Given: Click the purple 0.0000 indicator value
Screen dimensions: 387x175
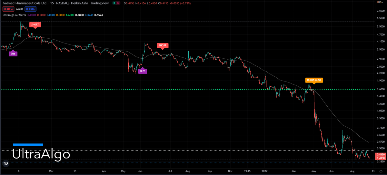Looking at the screenshot, I should [x=32, y=15].
